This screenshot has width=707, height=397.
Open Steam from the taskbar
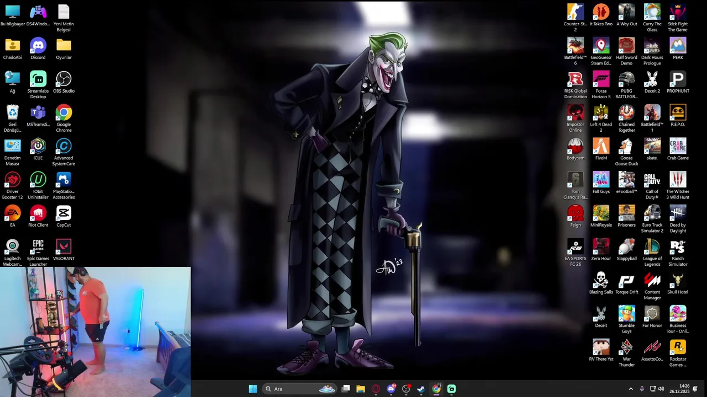click(421, 389)
